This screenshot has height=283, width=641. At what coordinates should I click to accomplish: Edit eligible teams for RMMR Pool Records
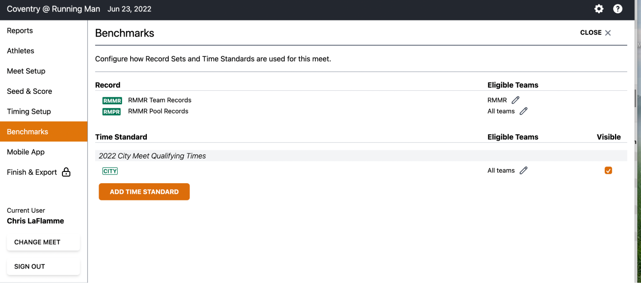pos(523,111)
